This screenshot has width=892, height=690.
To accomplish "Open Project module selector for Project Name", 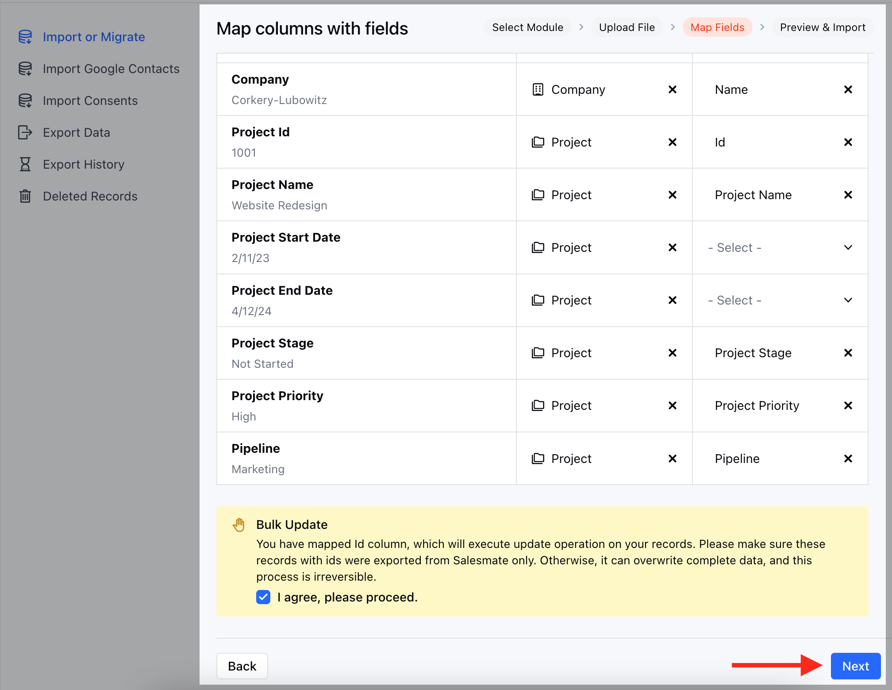I will click(604, 195).
